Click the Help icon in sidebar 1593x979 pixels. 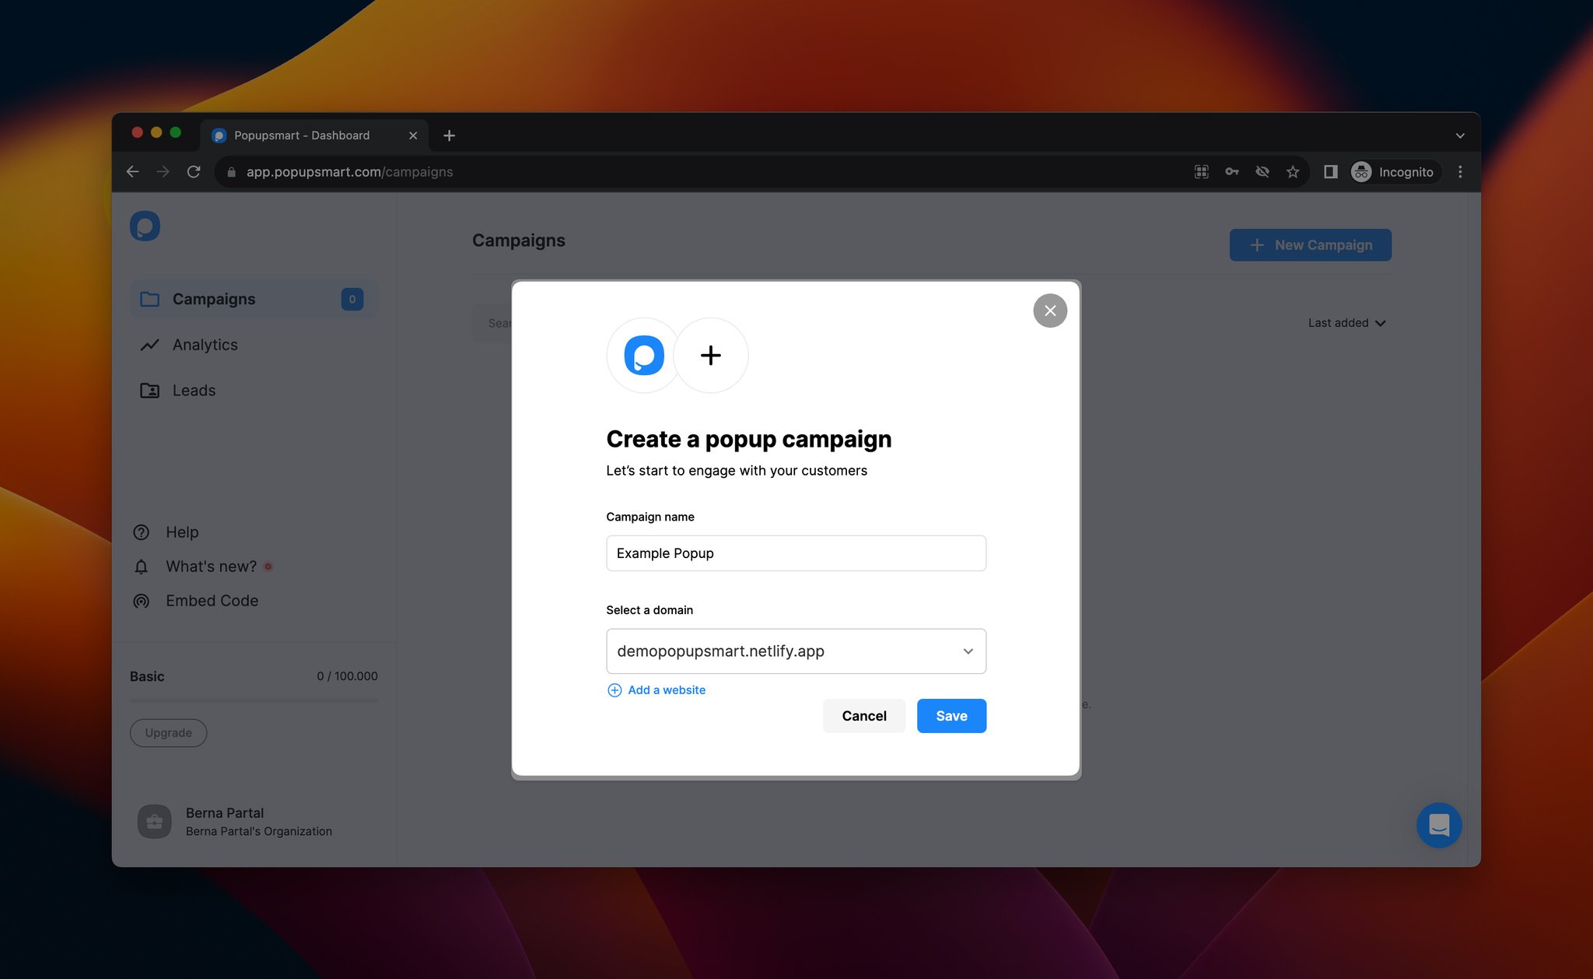[142, 532]
